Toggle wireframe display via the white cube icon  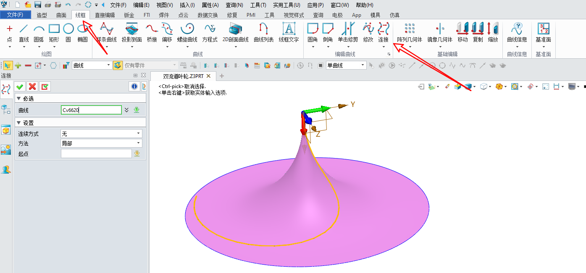[484, 86]
